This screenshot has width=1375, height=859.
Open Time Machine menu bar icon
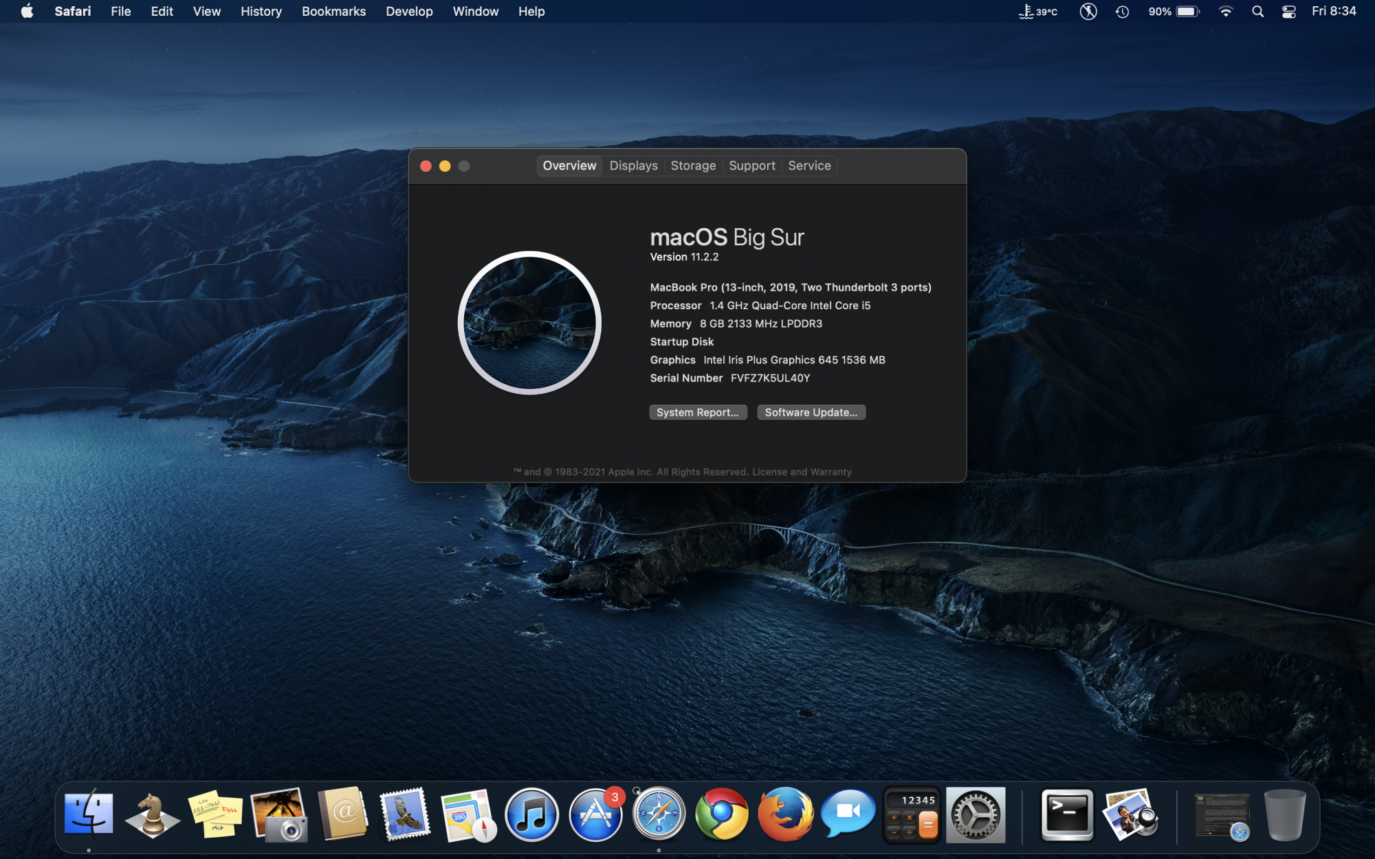click(x=1123, y=11)
